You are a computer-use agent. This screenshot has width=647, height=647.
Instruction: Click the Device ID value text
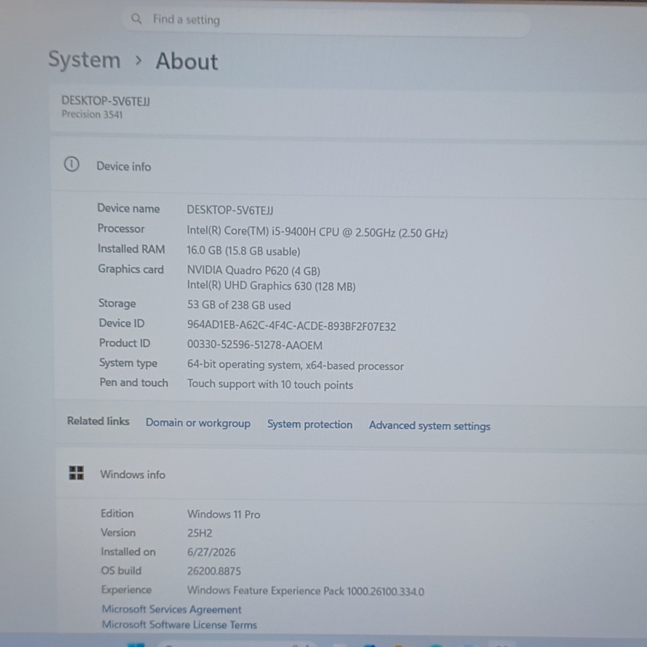click(291, 326)
